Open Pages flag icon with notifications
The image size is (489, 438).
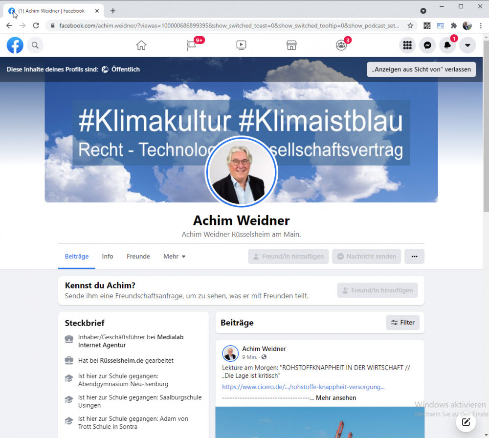(x=191, y=45)
